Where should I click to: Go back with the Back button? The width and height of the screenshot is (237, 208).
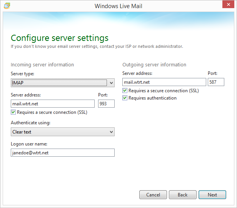[x=182, y=195]
